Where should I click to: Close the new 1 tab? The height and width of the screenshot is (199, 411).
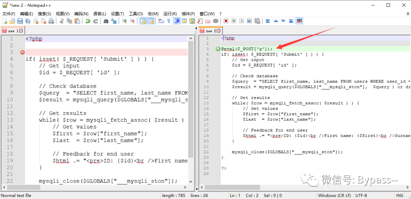[21, 31]
